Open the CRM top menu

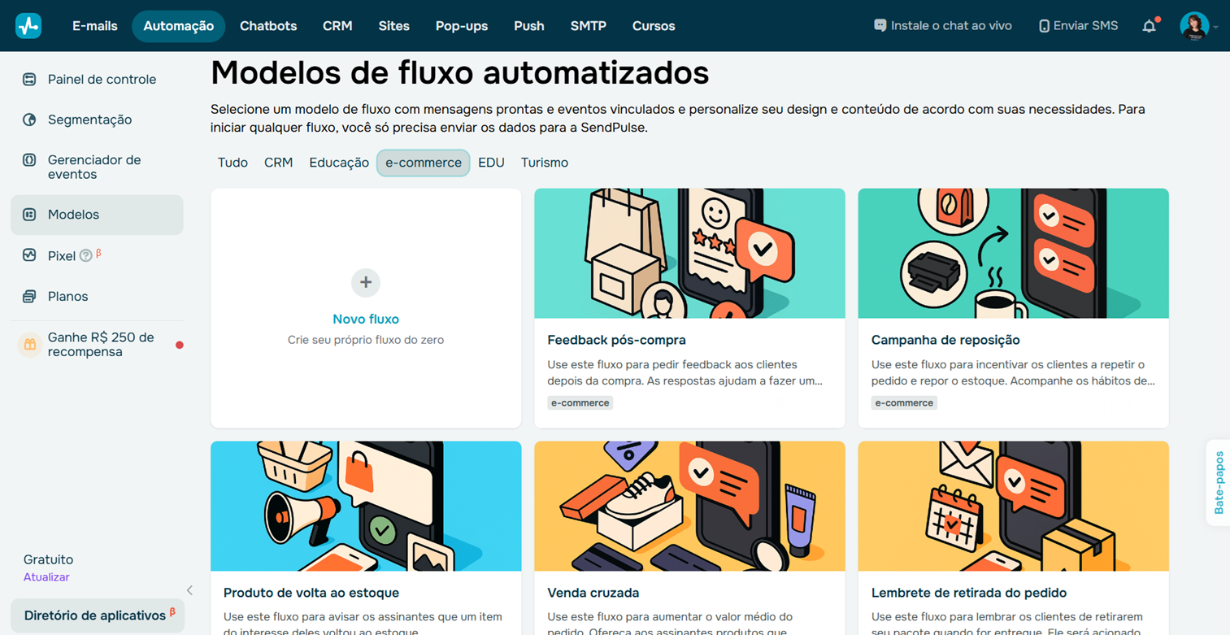(337, 26)
